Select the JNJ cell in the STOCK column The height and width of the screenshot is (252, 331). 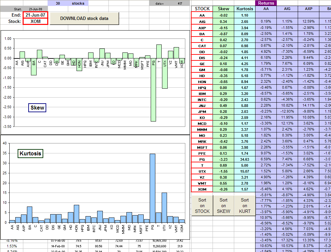202,106
